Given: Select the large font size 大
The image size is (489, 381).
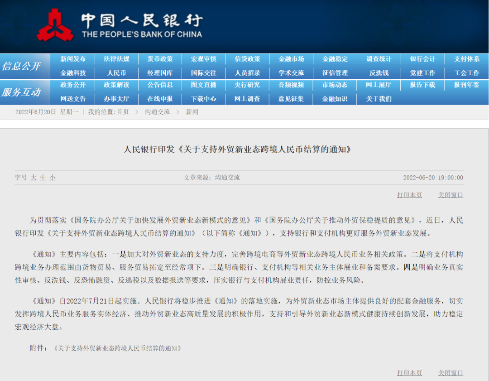Looking at the screenshot, I should tap(34, 178).
